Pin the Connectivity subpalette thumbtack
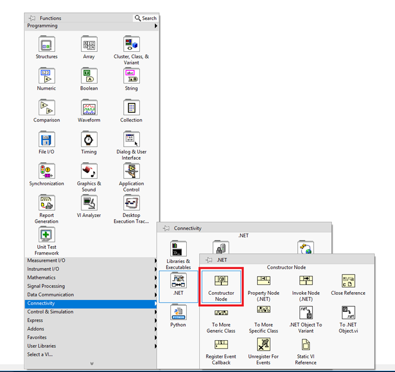The width and height of the screenshot is (395, 372). coord(166,228)
